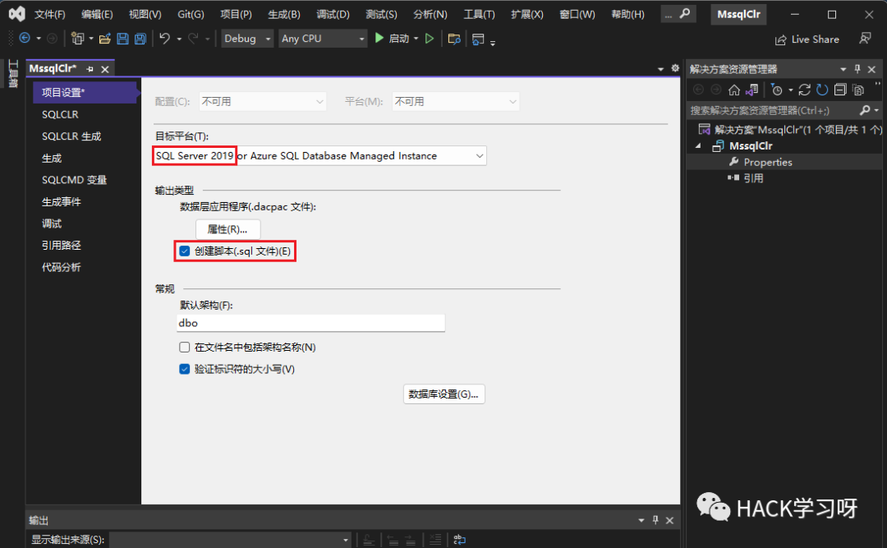887x548 pixels.
Task: Open the 编辑(E) menu
Action: [97, 14]
